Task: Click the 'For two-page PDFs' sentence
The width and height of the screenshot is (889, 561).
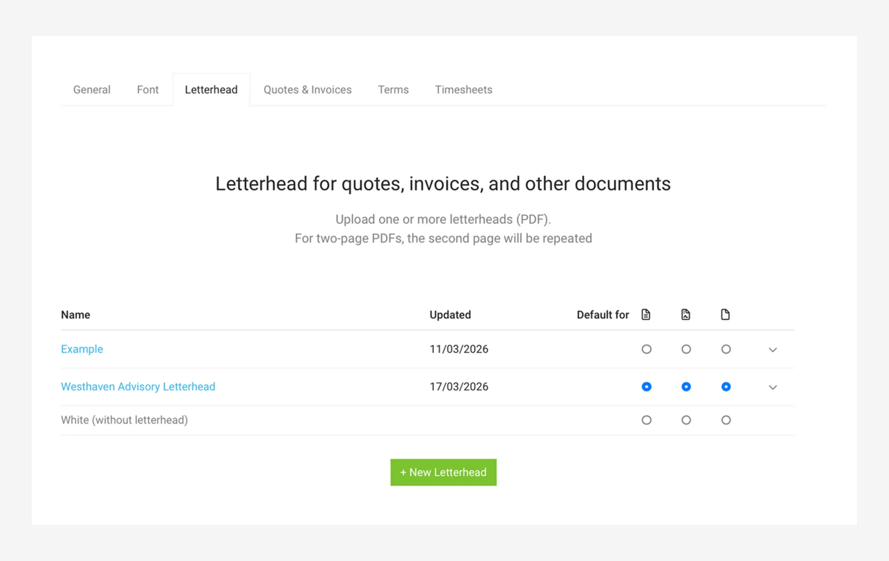Action: (x=443, y=238)
